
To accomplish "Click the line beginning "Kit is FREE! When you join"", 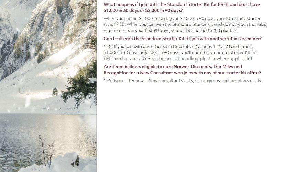I will tap(185, 24).
